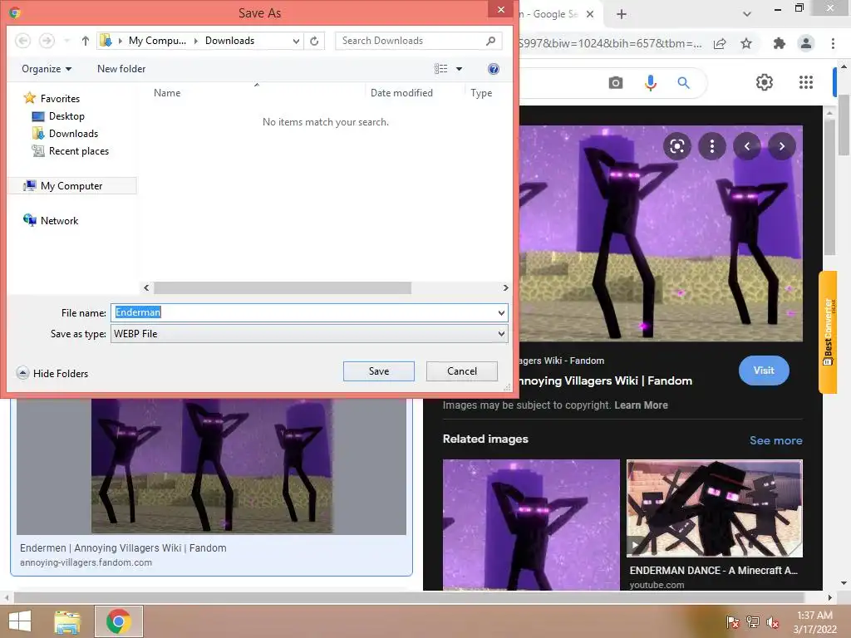
Task: Click Google Lens icon on image preview
Action: pyautogui.click(x=676, y=146)
